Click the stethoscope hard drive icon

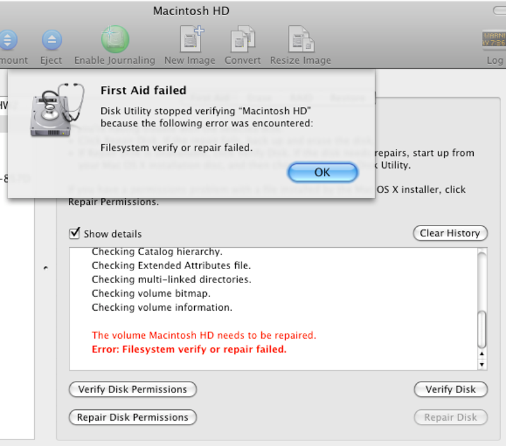[57, 109]
